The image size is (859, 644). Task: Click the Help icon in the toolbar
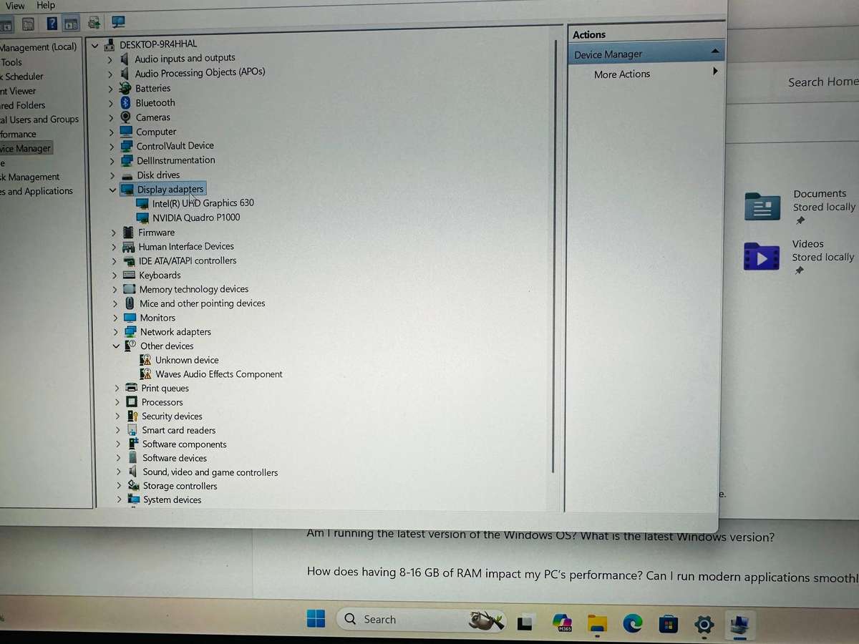pos(52,23)
